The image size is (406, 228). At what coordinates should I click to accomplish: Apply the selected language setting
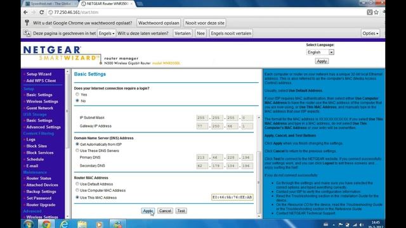[322, 61]
